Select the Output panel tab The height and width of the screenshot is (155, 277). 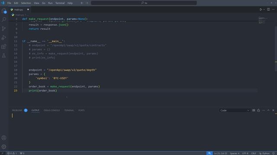pyautogui.click(x=35, y=110)
